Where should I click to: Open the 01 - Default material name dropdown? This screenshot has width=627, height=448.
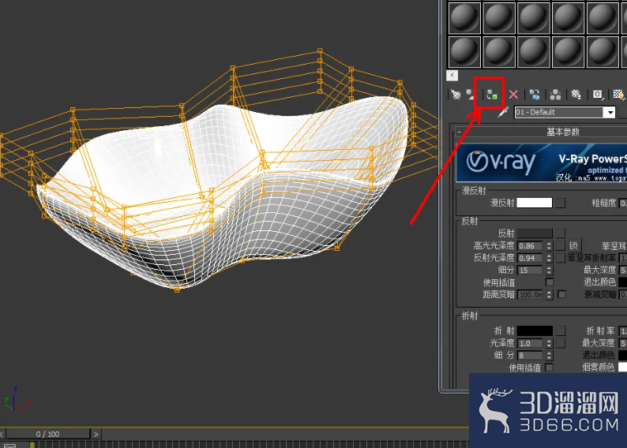pos(610,112)
